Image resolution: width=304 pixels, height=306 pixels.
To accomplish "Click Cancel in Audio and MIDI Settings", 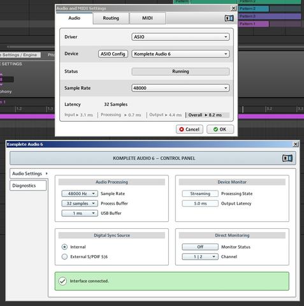I will (189, 129).
